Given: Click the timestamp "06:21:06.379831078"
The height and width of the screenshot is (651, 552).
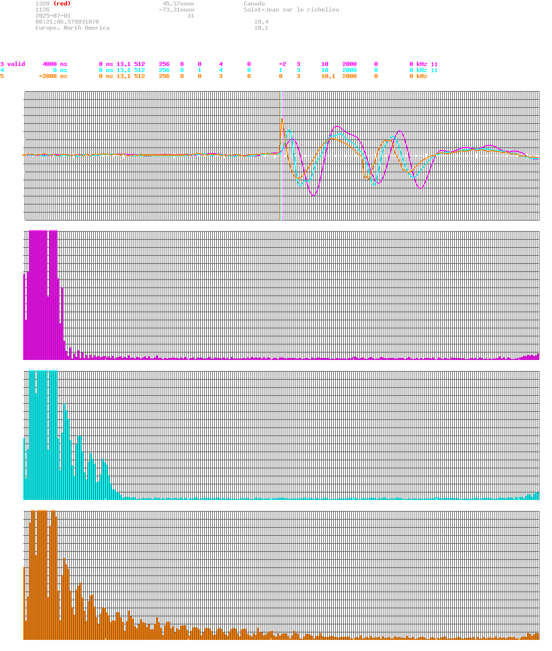Looking at the screenshot, I should point(67,22).
